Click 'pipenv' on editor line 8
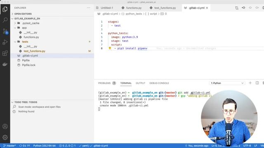The width and height of the screenshot is (264, 148). pyautogui.click(x=142, y=49)
